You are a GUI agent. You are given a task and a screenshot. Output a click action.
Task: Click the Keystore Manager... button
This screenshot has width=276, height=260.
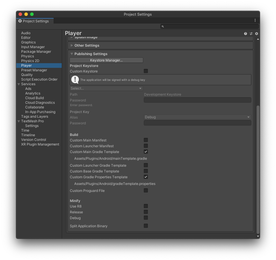[x=106, y=60]
